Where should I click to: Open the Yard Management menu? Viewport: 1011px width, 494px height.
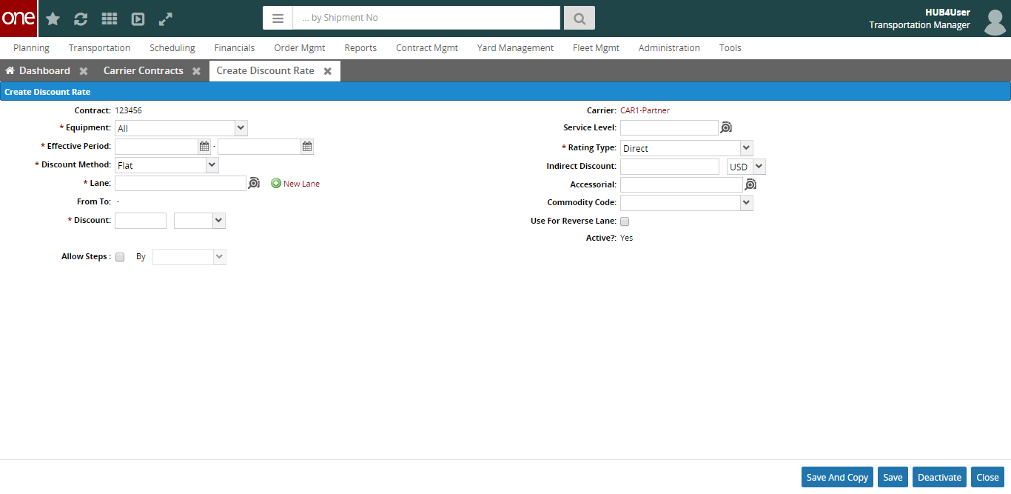coord(515,48)
